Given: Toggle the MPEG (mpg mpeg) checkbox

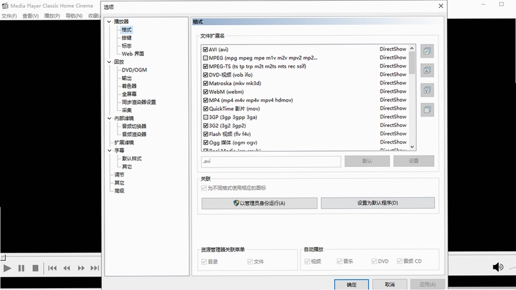Looking at the screenshot, I should tap(205, 58).
